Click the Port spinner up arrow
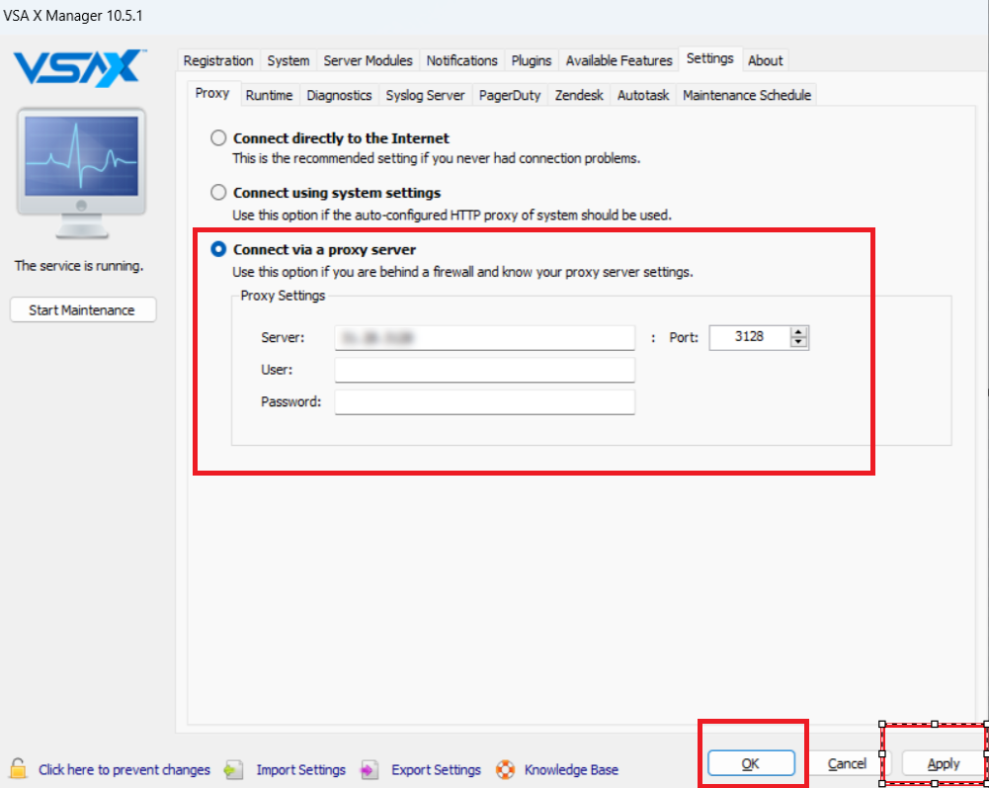989x788 pixels. [799, 331]
